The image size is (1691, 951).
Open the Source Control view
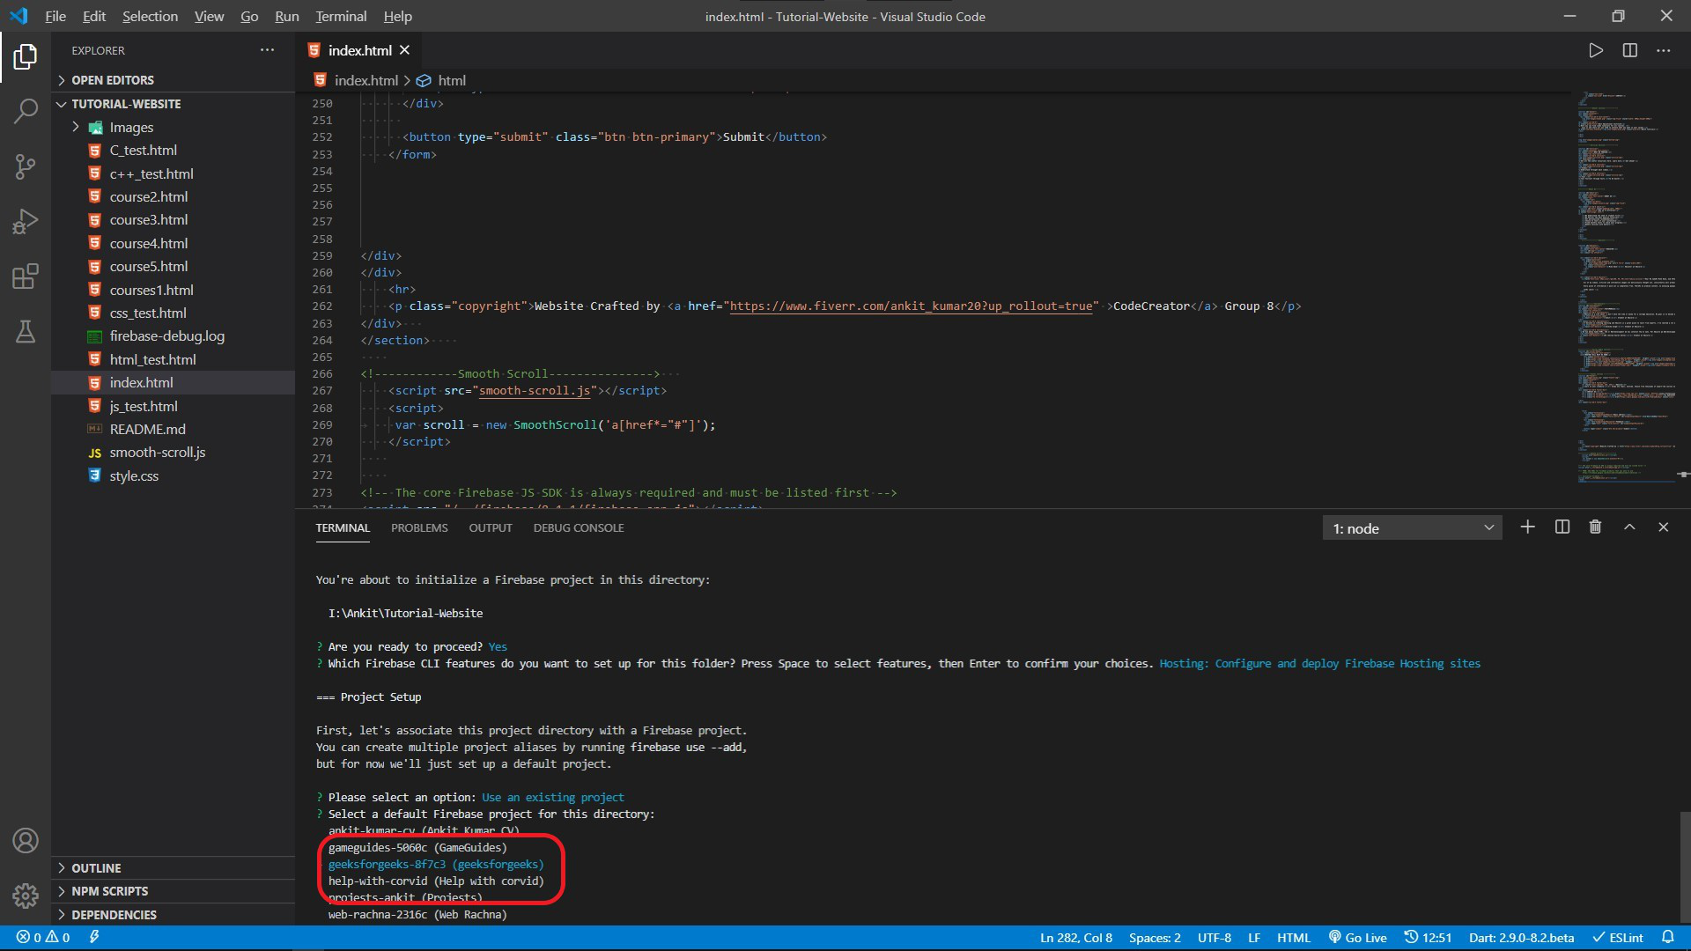(x=26, y=166)
